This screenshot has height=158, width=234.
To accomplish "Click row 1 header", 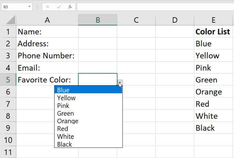I will [x=8, y=32].
